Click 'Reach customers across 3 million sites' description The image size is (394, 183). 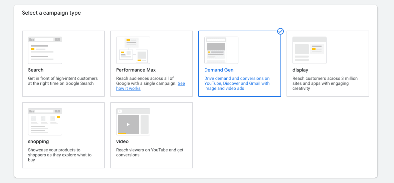tap(325, 84)
